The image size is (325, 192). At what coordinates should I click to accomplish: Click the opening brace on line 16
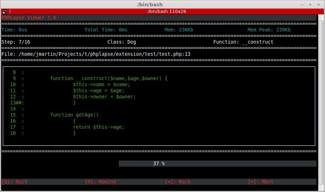point(74,121)
